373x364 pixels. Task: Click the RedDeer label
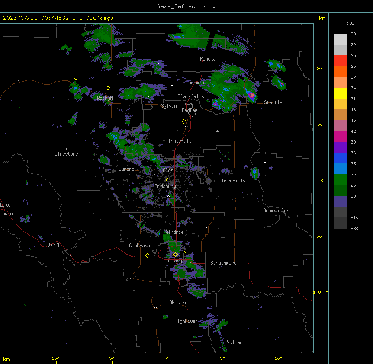190,110
